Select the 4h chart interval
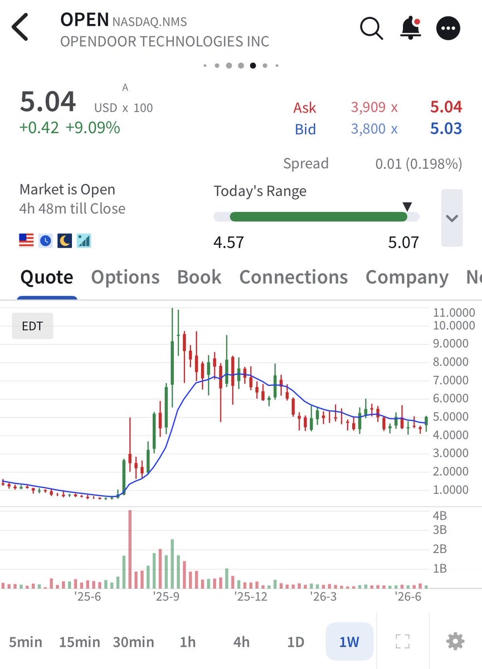 241,642
